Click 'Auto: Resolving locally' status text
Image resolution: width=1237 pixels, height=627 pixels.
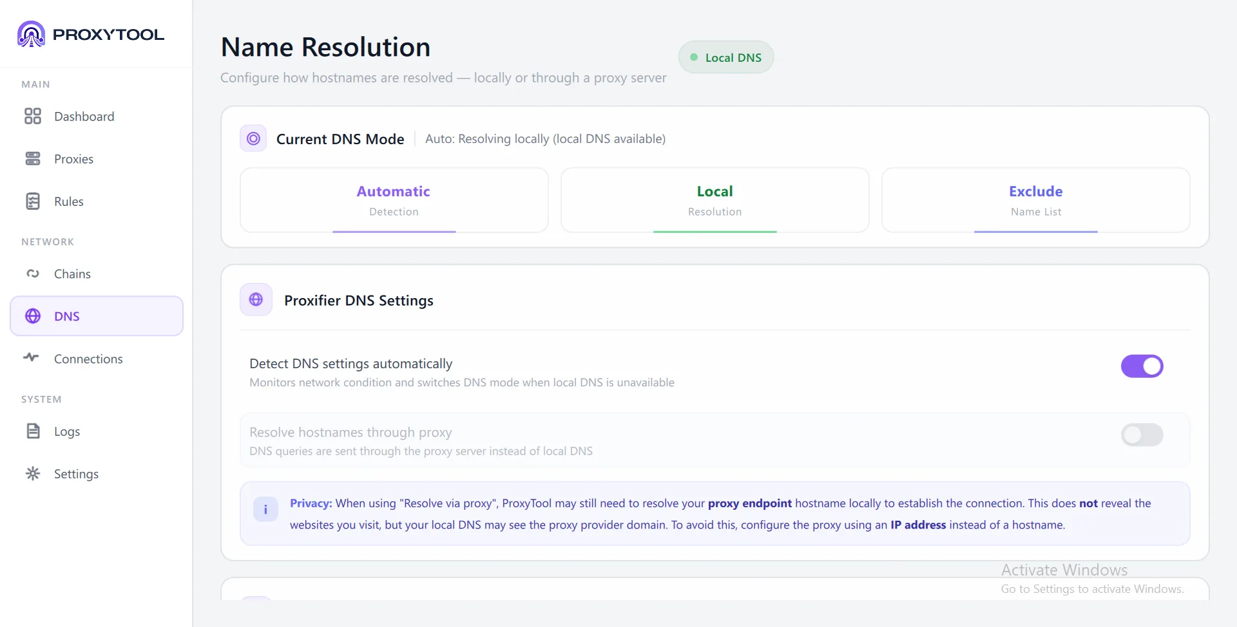pos(546,139)
